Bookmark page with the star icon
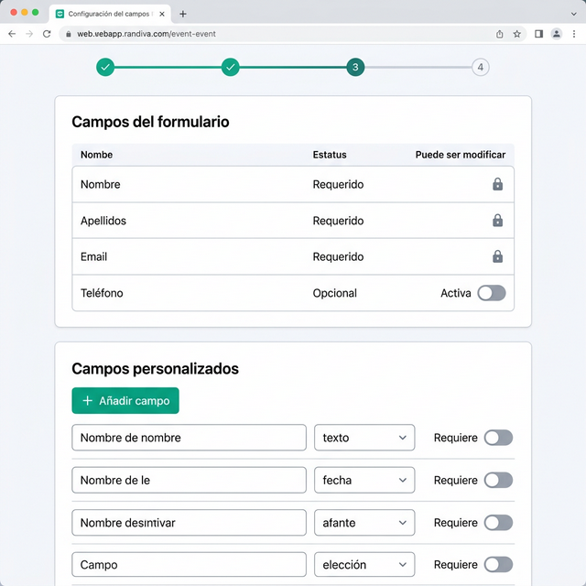 516,34
